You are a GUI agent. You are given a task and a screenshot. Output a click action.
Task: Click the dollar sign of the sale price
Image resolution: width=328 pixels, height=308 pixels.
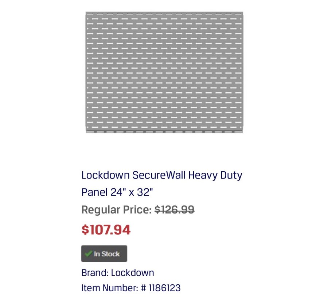coord(85,230)
